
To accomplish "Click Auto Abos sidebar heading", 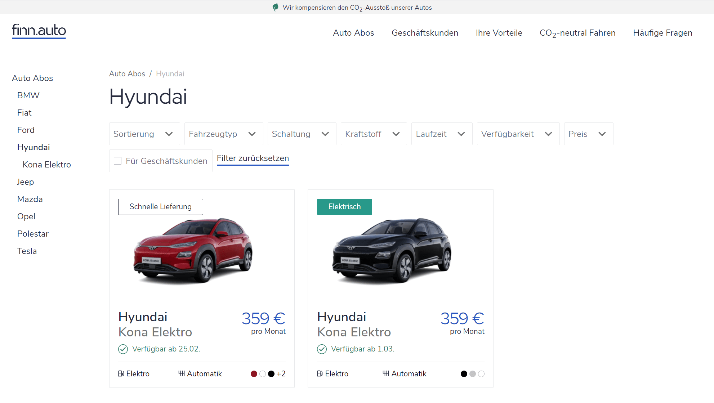I will [x=32, y=78].
